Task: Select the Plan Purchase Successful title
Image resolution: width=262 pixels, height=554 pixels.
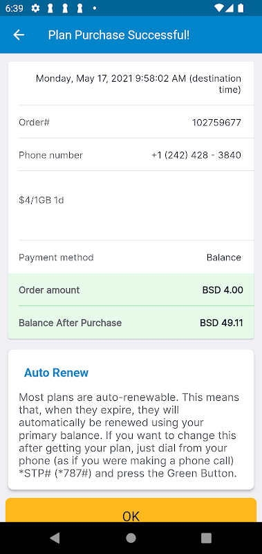Action: [119, 35]
